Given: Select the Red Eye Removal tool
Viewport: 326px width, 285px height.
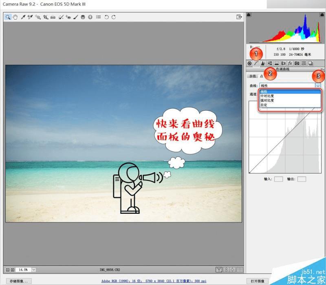Looking at the screenshot, I should point(68,17).
